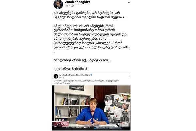Click the shared post's timestamp
This screenshot has width=196, height=131.
(60, 78)
